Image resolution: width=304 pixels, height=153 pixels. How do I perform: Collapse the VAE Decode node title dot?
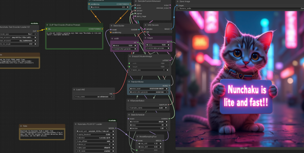pos(146,25)
